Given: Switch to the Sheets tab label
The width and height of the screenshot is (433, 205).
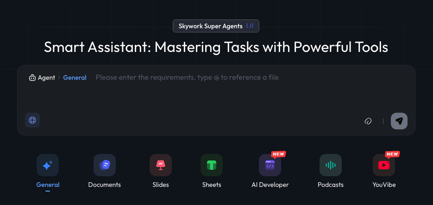Looking at the screenshot, I should [x=212, y=185].
